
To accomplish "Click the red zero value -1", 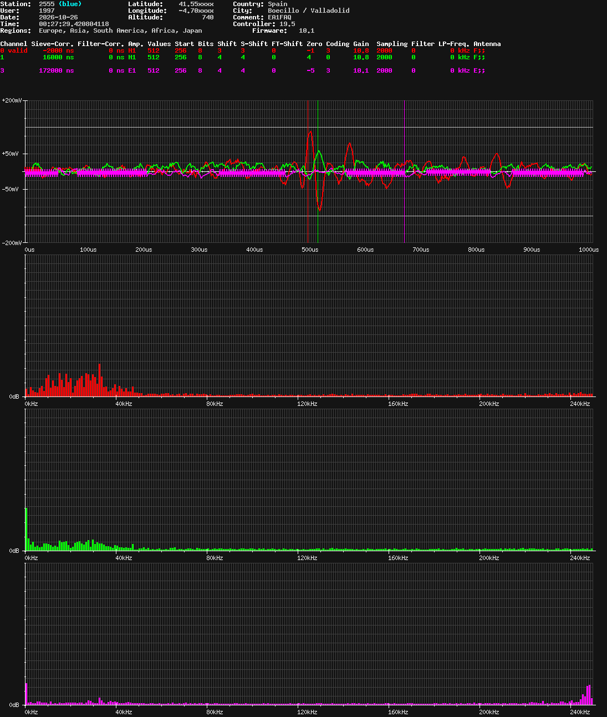I will 310,50.
